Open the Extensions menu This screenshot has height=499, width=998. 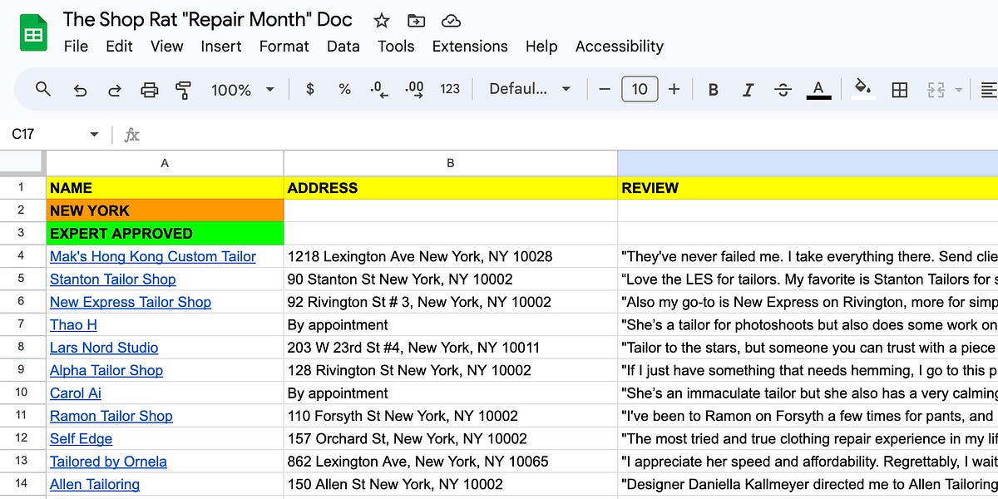coord(470,46)
